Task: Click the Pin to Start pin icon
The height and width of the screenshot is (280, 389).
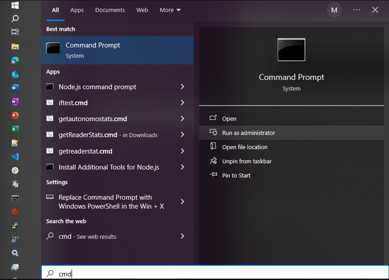Action: point(213,174)
